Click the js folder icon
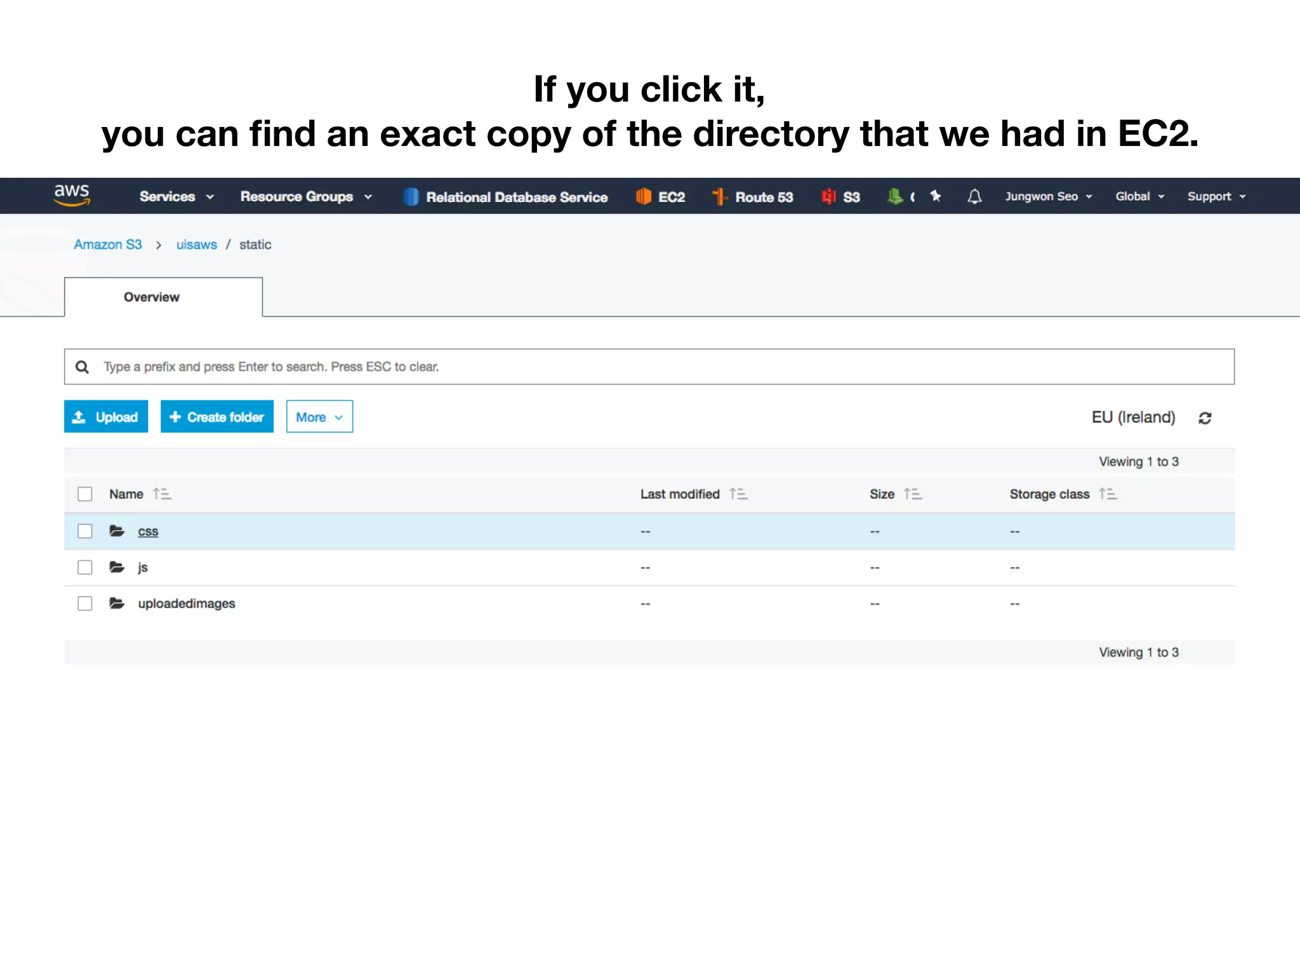The width and height of the screenshot is (1300, 975). (117, 567)
